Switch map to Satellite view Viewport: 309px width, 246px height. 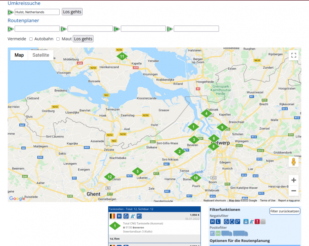pyautogui.click(x=41, y=55)
